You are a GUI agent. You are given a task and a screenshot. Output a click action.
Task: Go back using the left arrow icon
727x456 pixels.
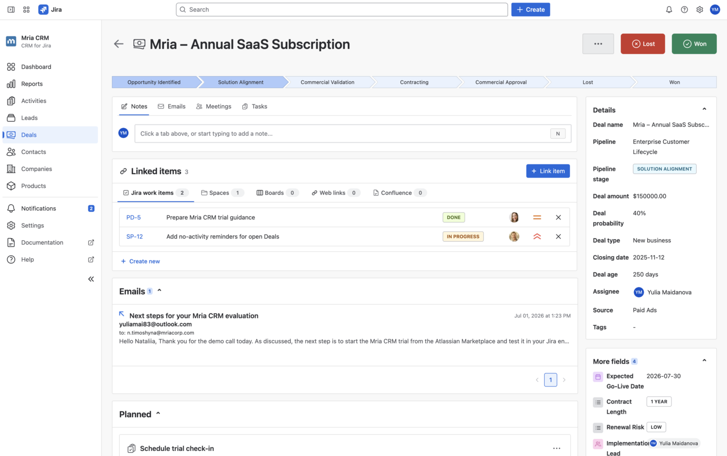[x=119, y=44]
